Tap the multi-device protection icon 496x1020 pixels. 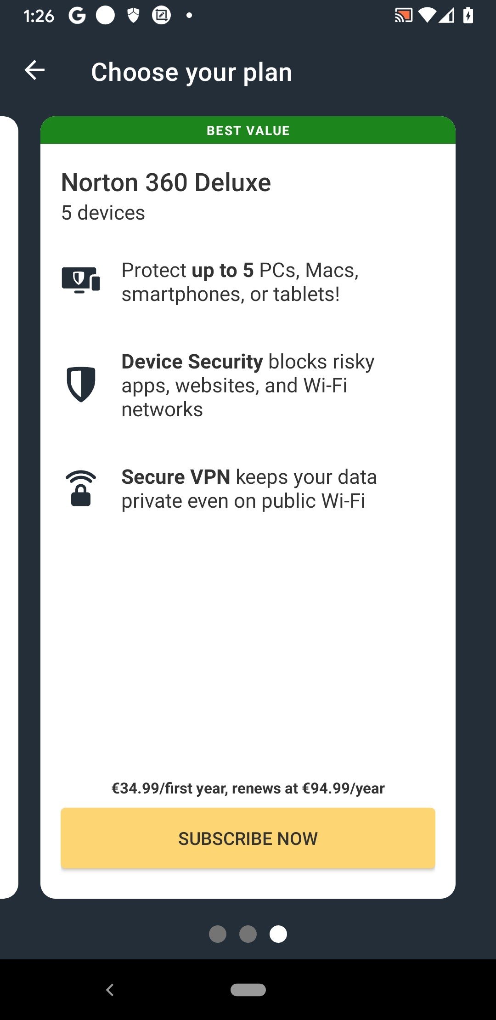(x=81, y=280)
